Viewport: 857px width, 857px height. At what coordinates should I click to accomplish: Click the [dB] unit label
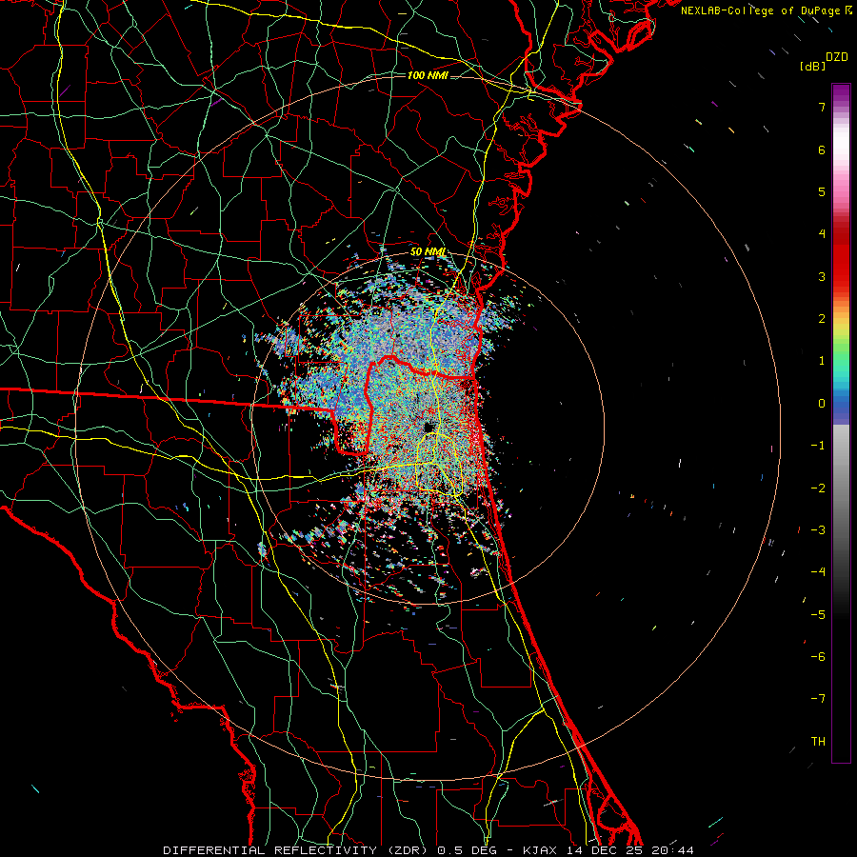813,66
